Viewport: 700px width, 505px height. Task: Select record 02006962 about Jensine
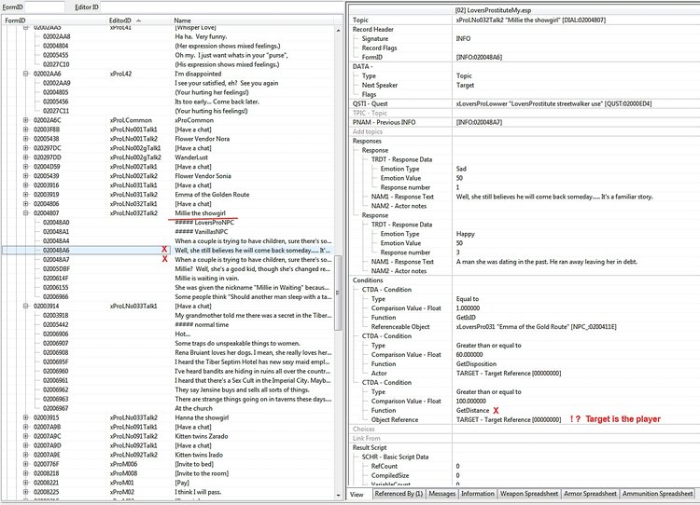click(167, 389)
